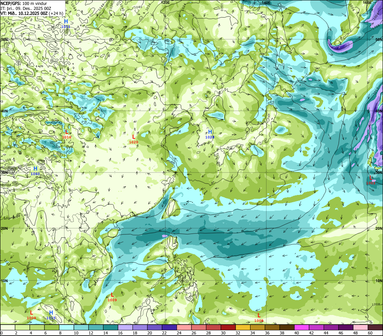Click the 10N label on the left edge
383x336 pixels.
(4, 281)
